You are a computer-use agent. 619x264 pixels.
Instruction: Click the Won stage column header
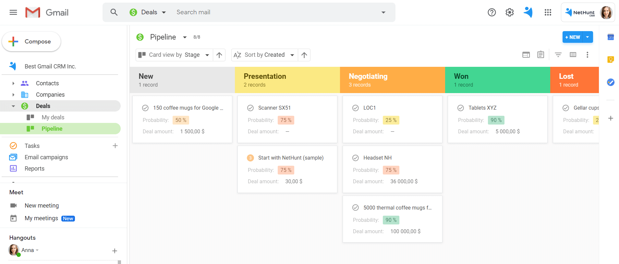498,80
